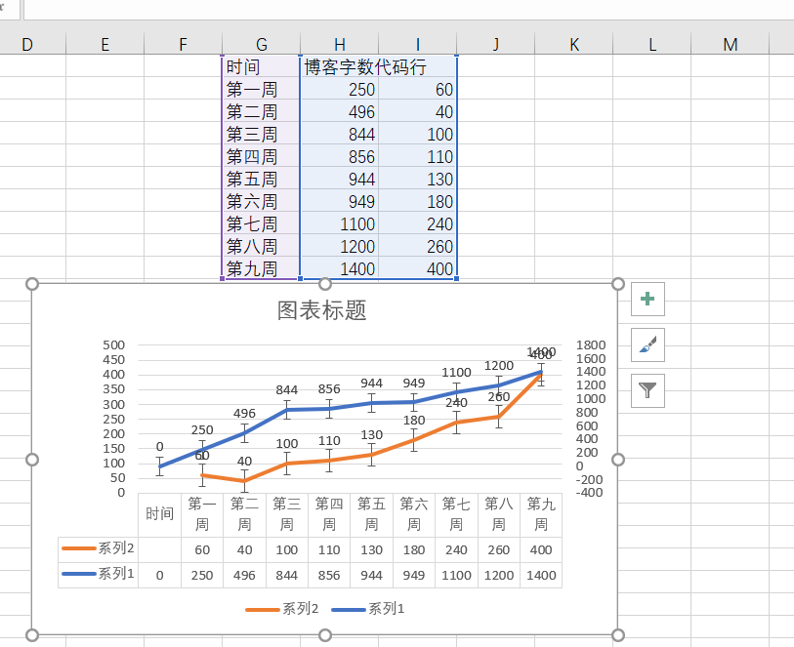Click the 时间 category in chart data table

[x=159, y=514]
